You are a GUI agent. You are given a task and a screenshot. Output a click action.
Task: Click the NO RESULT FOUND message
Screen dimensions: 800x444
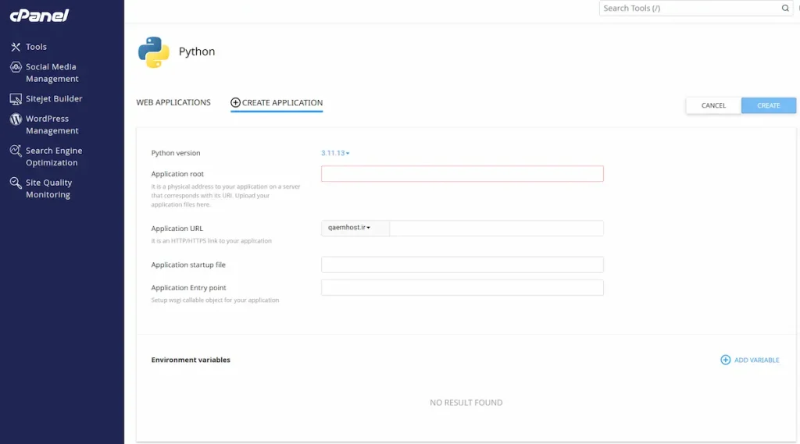click(x=466, y=403)
